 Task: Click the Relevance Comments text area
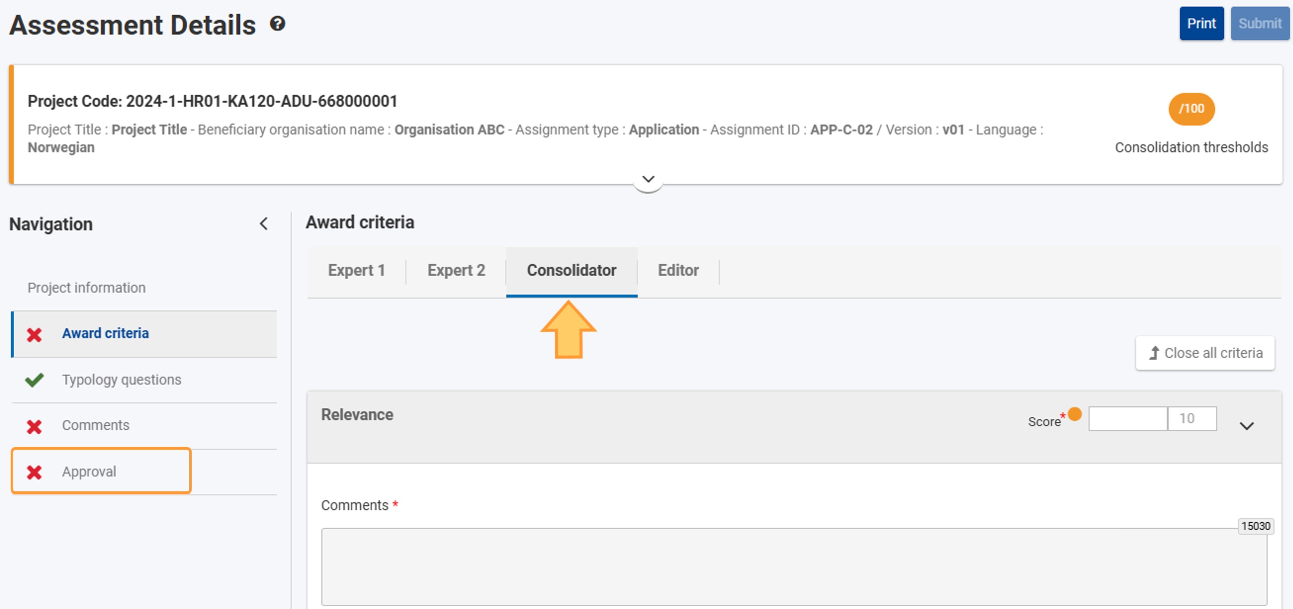pos(794,566)
